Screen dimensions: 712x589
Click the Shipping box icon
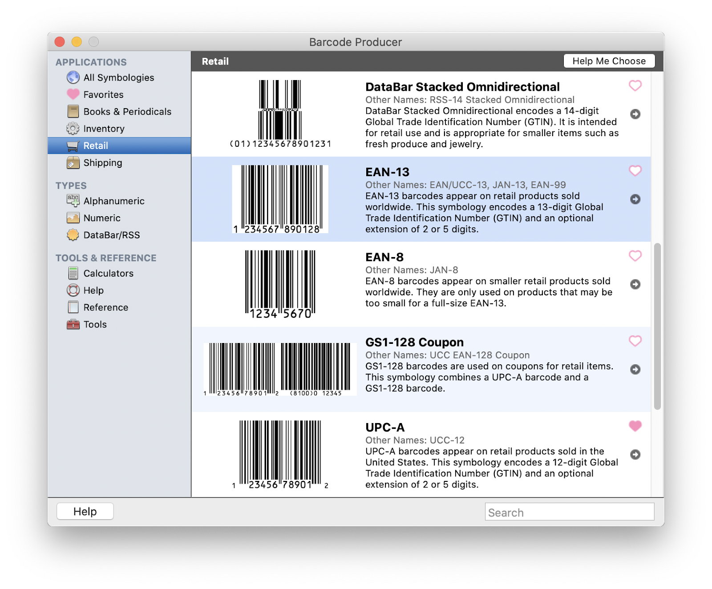pyautogui.click(x=73, y=162)
